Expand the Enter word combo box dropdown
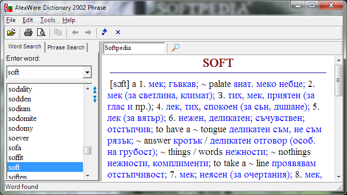Screen dimensions: 347x195 tap(88, 72)
